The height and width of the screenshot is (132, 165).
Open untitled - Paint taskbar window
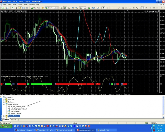[106, 130]
